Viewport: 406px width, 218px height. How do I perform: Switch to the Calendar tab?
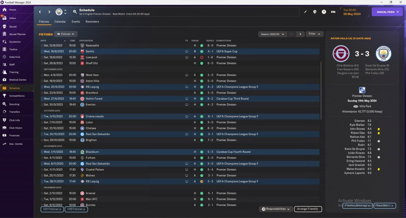[60, 22]
